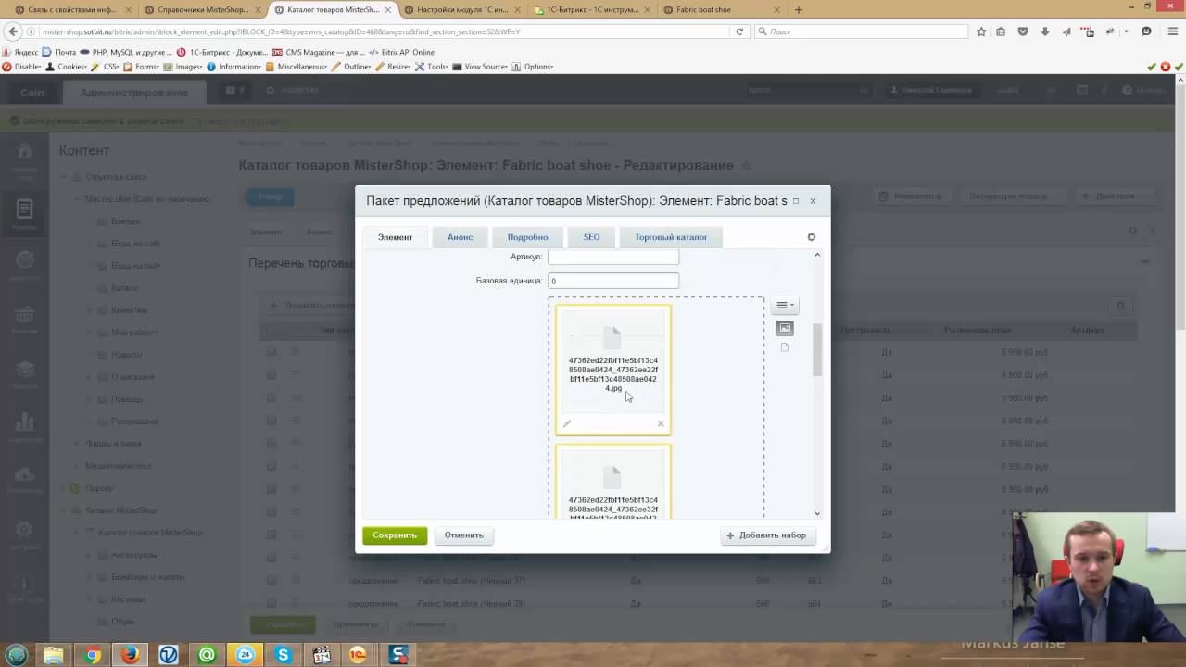Open the Disable dropdown in developer toolbar
The height and width of the screenshot is (667, 1186).
[23, 67]
